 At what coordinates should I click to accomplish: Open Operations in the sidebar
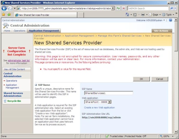[11, 81]
